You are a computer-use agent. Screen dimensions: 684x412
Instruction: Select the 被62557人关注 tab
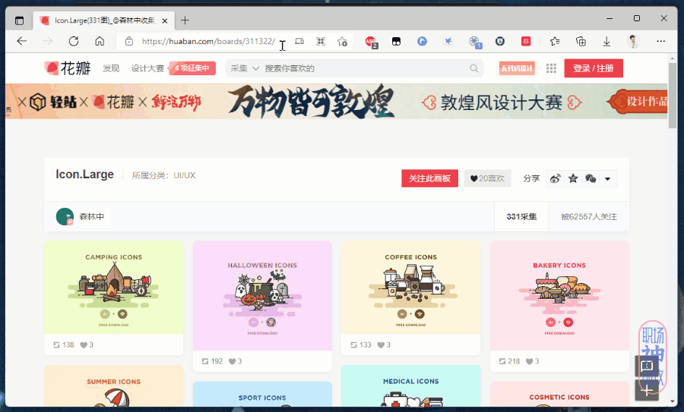(589, 216)
